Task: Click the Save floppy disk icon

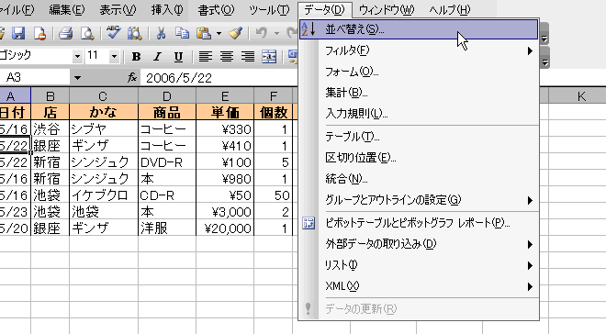Action: pos(18,33)
